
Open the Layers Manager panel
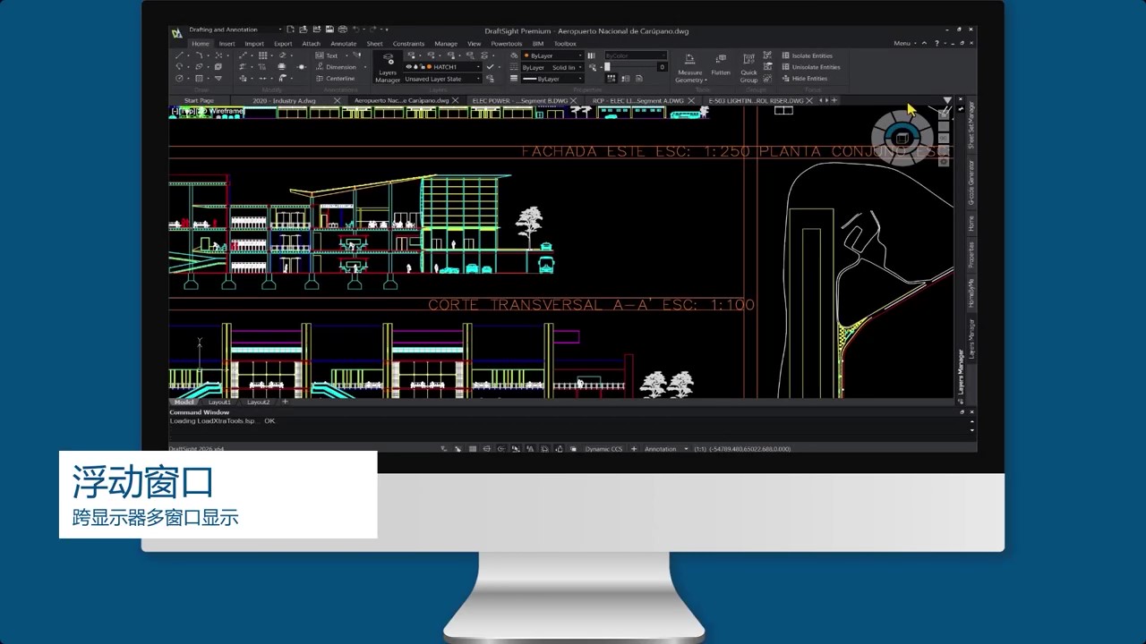tap(388, 71)
